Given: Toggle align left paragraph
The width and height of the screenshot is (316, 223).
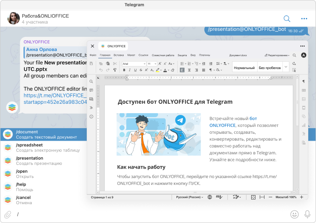Looking at the screenshot, I should (182, 70).
